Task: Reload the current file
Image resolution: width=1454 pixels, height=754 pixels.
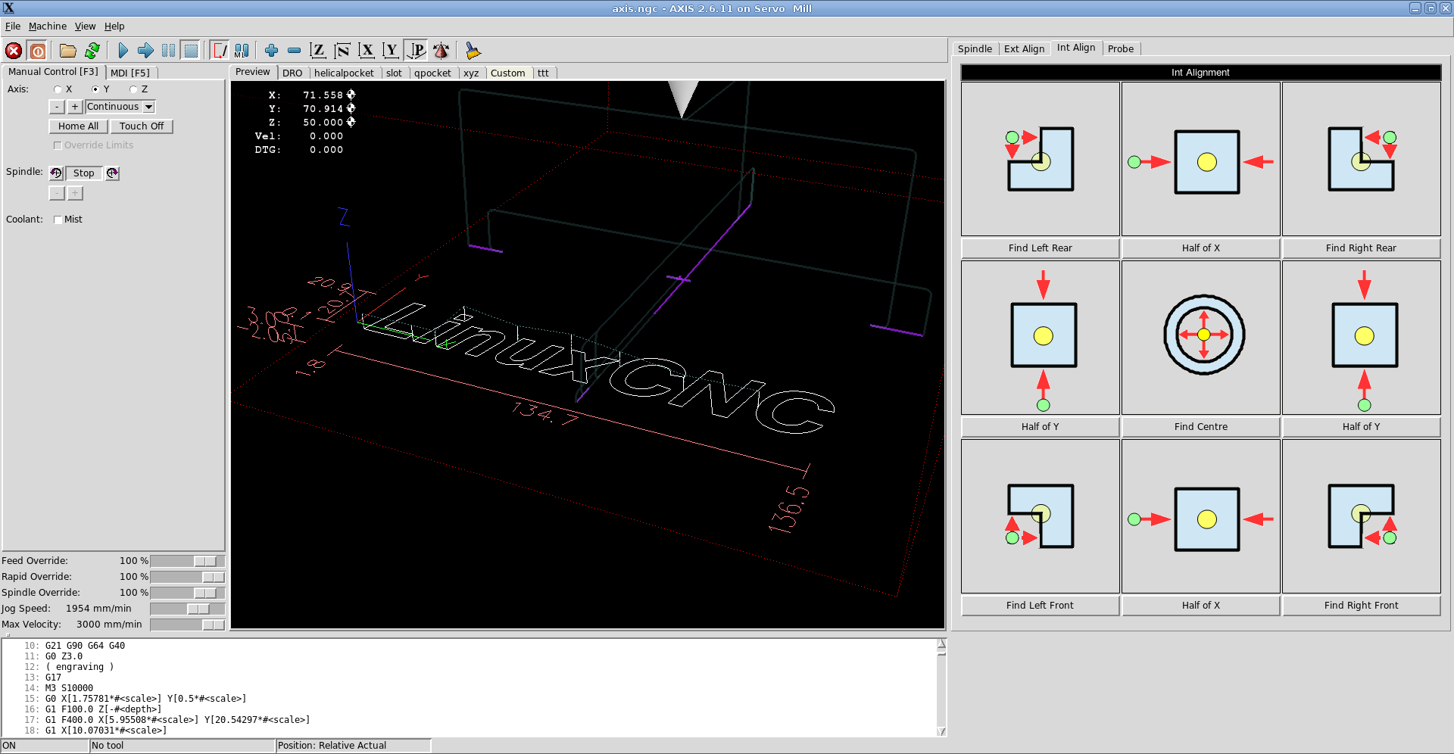Action: coord(92,51)
